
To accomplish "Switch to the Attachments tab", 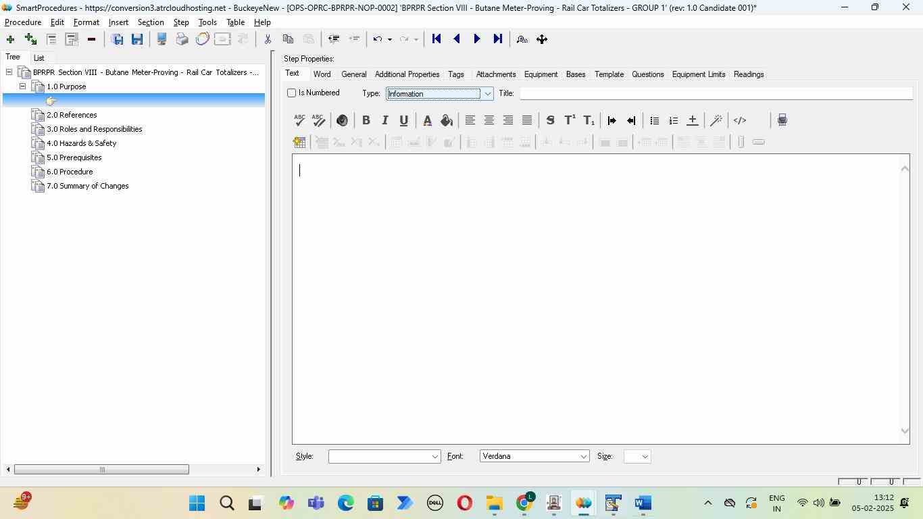I will 496,74.
